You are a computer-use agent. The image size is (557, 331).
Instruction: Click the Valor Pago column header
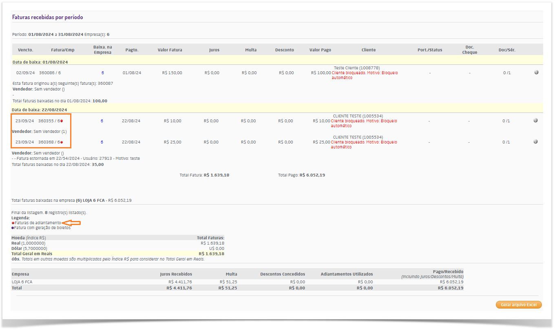[320, 50]
